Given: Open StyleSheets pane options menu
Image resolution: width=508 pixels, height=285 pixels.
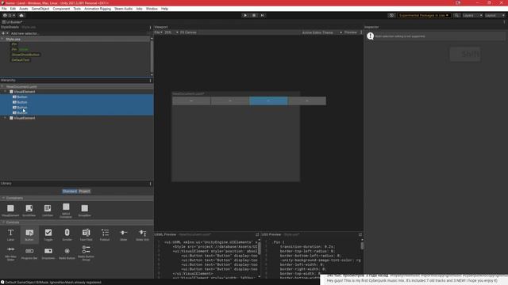Looking at the screenshot, I should [150, 28].
